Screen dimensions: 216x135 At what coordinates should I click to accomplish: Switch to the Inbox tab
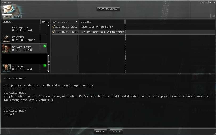tap(7, 16)
